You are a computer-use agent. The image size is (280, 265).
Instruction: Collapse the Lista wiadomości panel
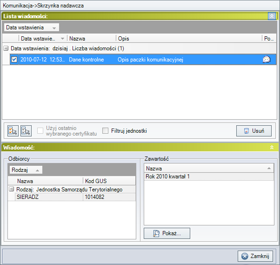click(x=272, y=16)
